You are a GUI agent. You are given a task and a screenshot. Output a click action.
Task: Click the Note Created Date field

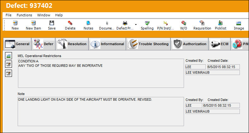point(221,105)
